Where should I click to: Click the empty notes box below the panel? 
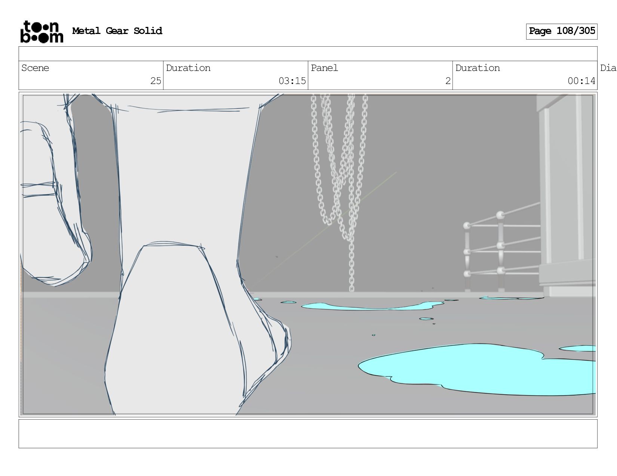tap(308, 434)
